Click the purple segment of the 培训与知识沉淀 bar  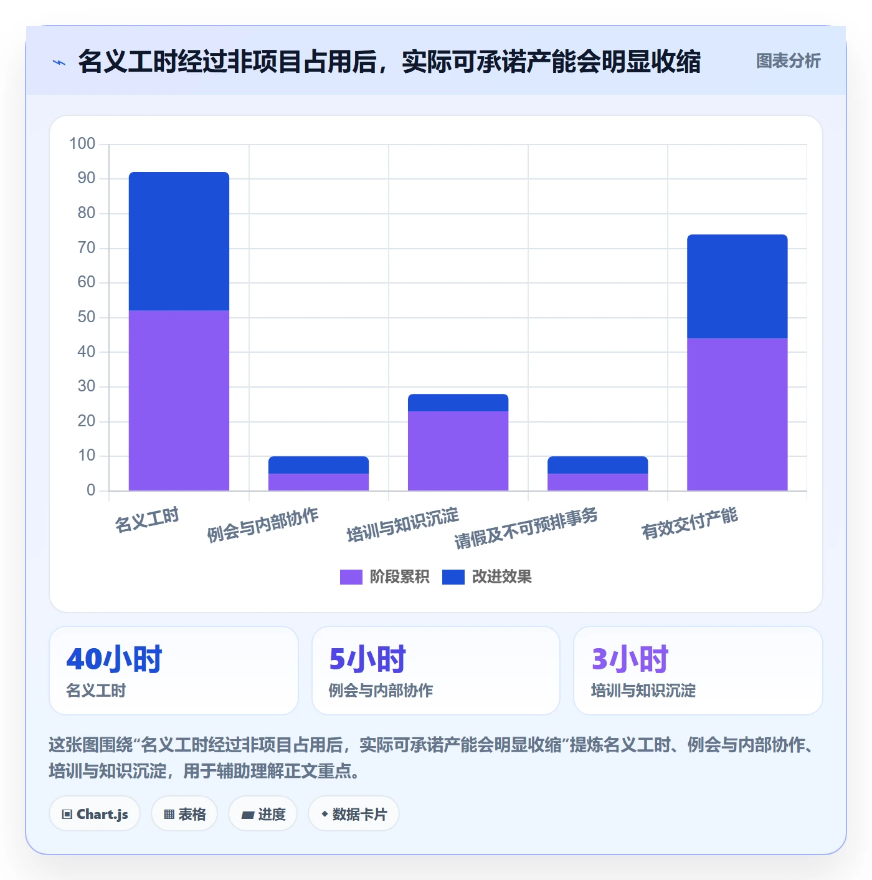458,451
